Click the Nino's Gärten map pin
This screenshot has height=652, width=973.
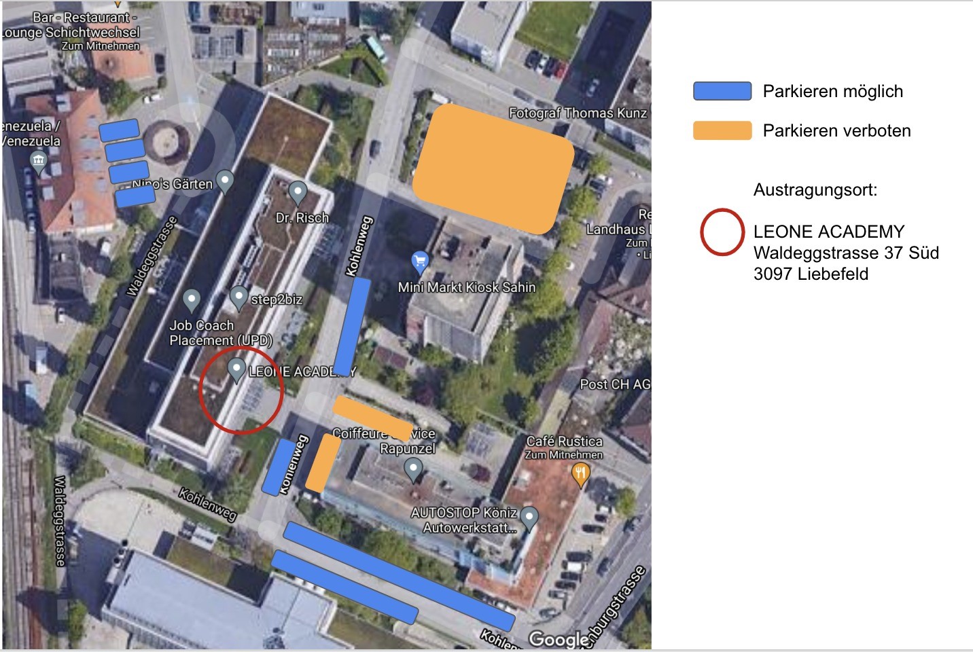click(x=225, y=181)
